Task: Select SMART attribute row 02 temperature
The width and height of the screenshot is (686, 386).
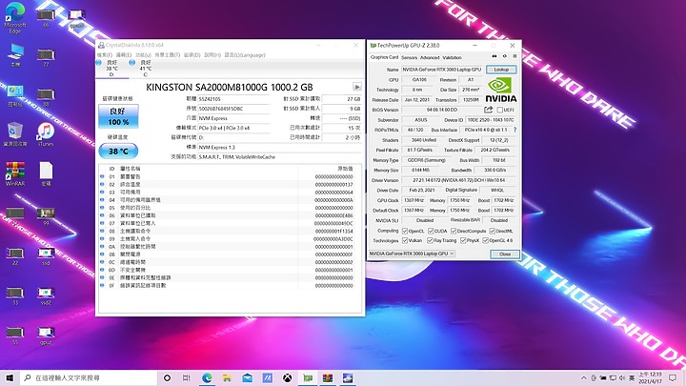Action: pos(228,185)
